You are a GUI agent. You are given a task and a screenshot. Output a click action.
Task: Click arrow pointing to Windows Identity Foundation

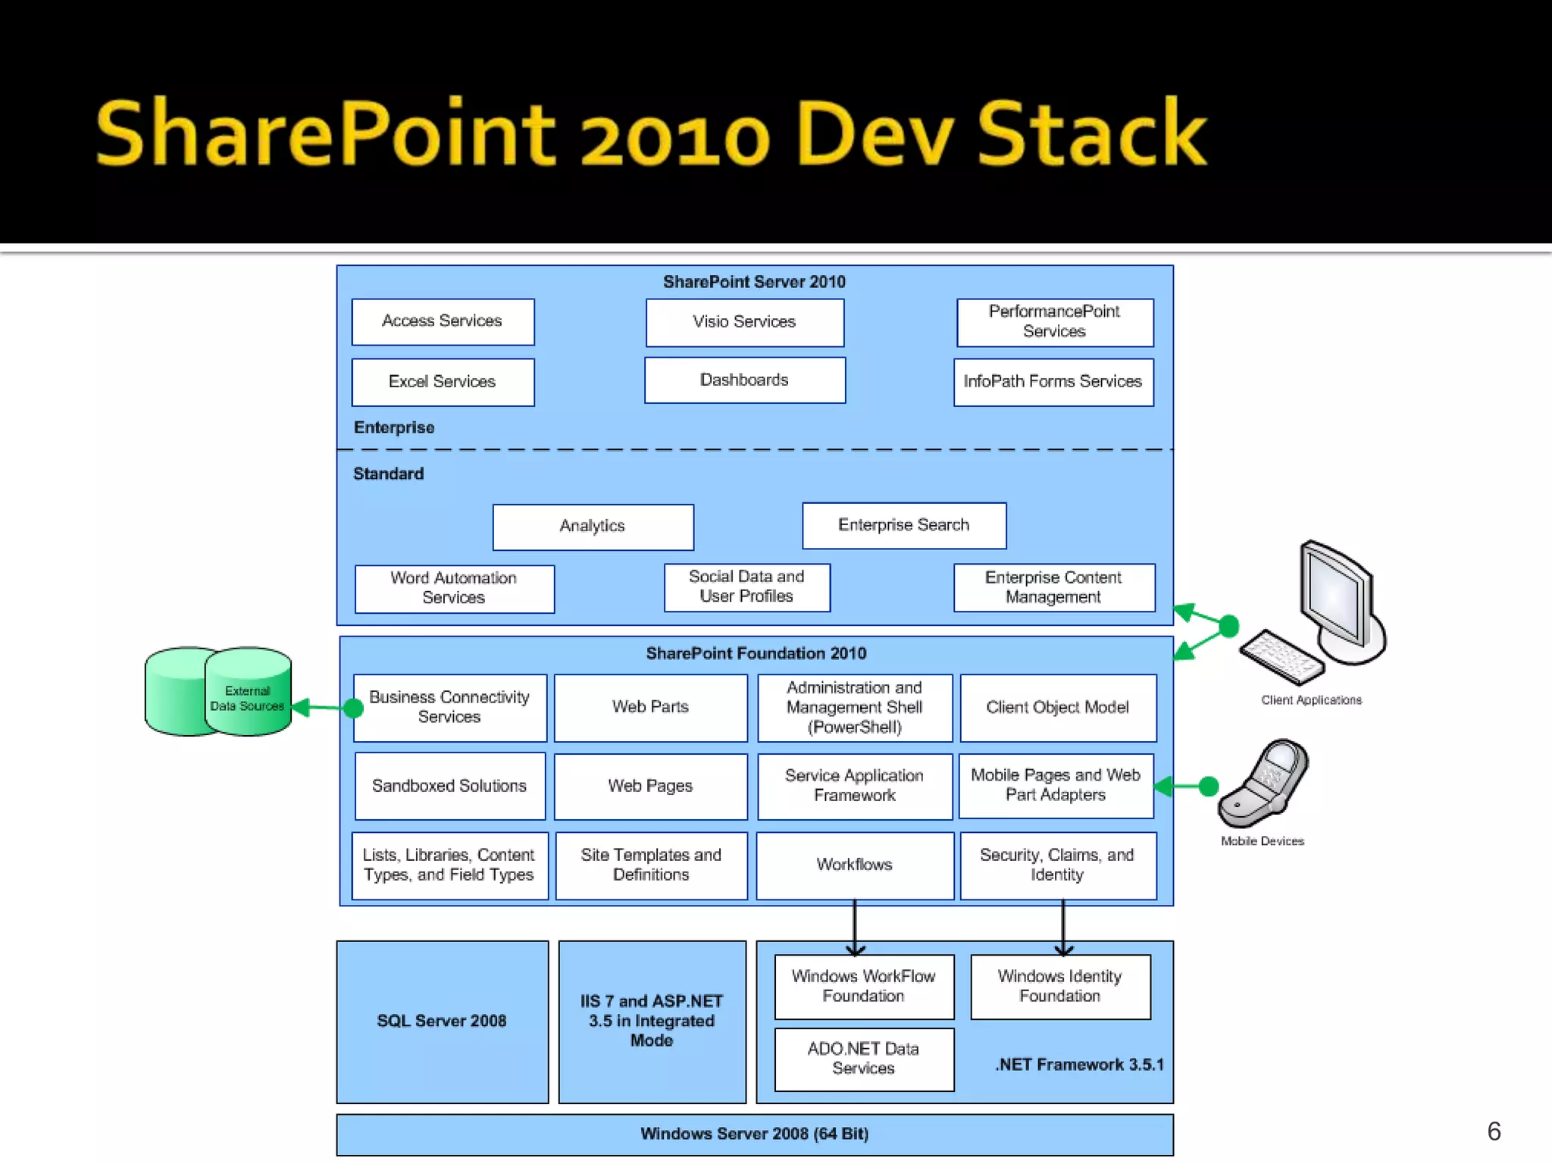(1063, 929)
